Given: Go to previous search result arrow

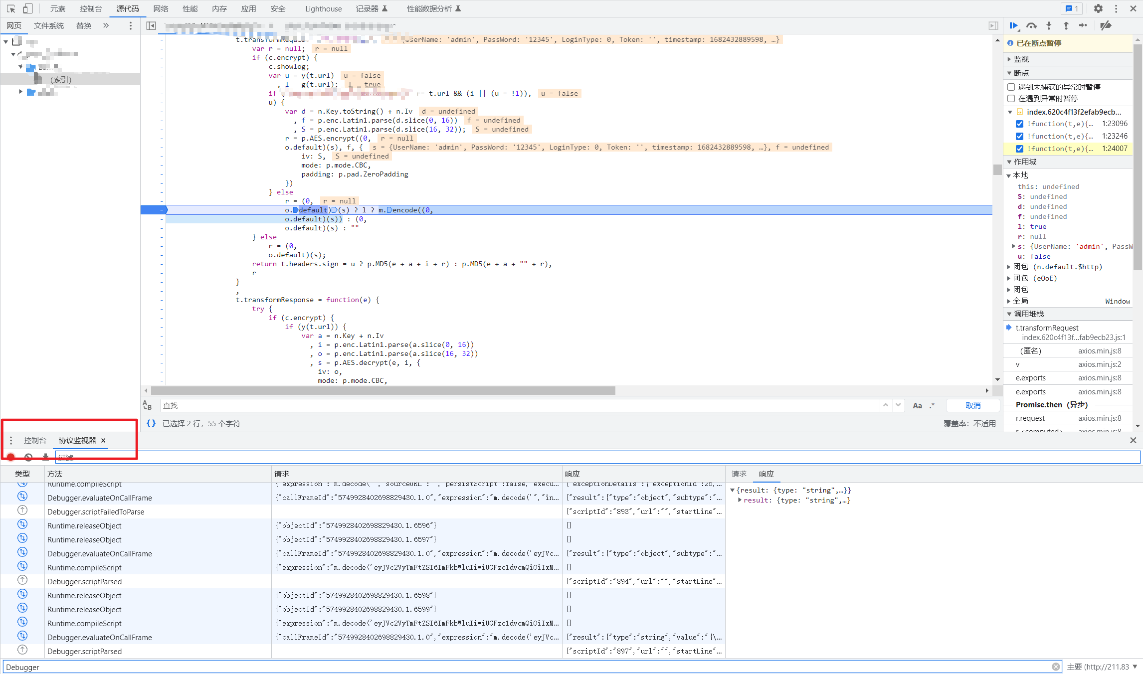Looking at the screenshot, I should coord(886,405).
